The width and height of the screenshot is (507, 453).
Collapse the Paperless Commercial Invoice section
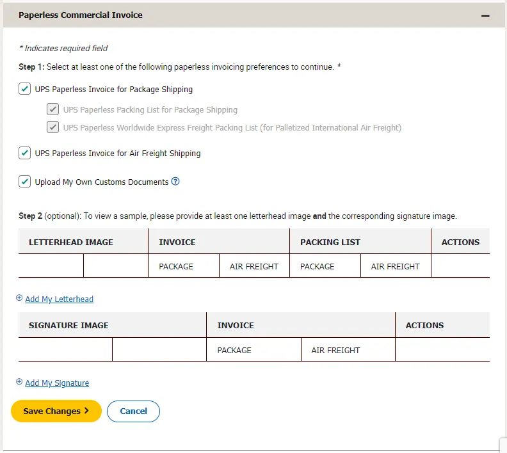(485, 15)
